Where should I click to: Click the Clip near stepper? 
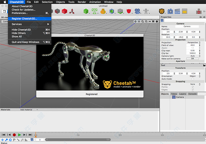point(200,51)
